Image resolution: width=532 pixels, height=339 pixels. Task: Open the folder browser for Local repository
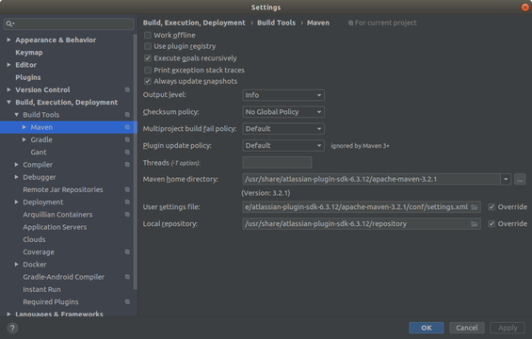point(475,224)
